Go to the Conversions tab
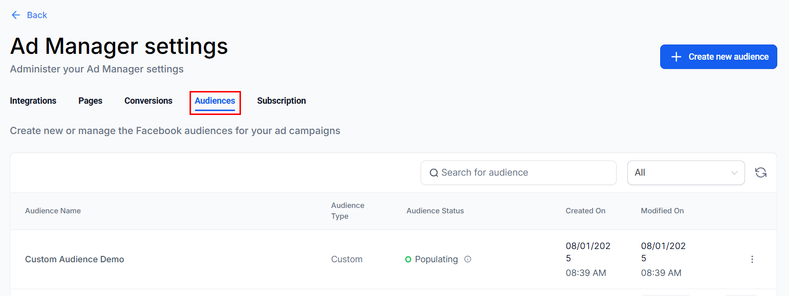The height and width of the screenshot is (296, 789). click(148, 101)
